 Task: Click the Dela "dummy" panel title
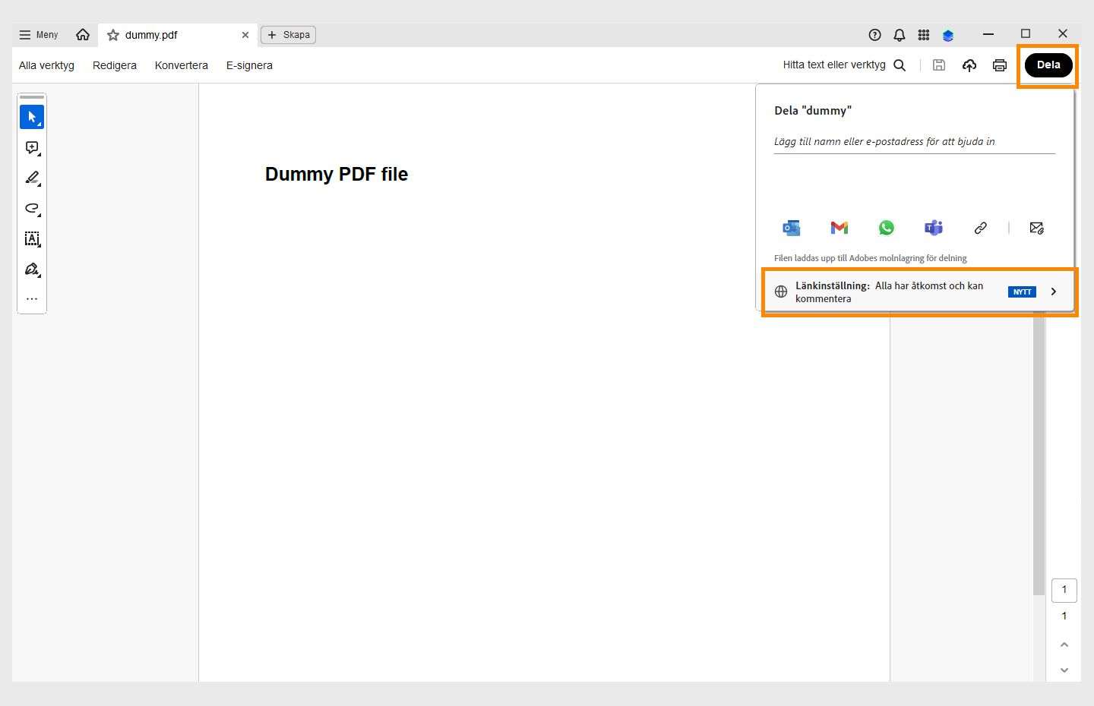(813, 111)
